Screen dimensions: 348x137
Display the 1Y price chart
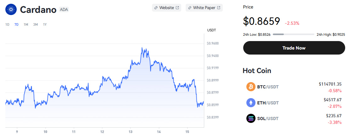45,24
